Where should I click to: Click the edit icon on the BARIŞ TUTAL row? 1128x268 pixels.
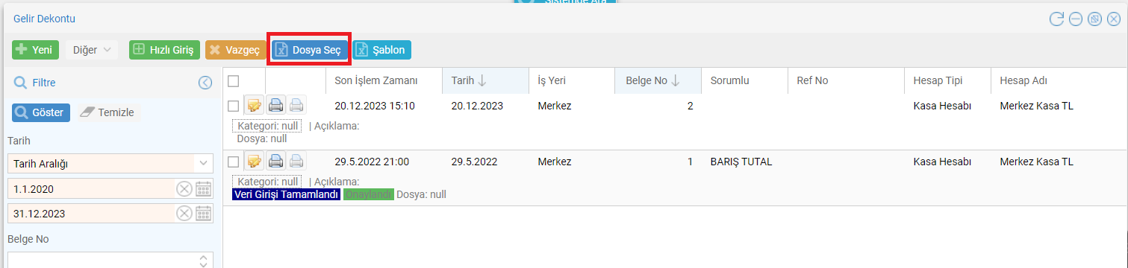[254, 161]
